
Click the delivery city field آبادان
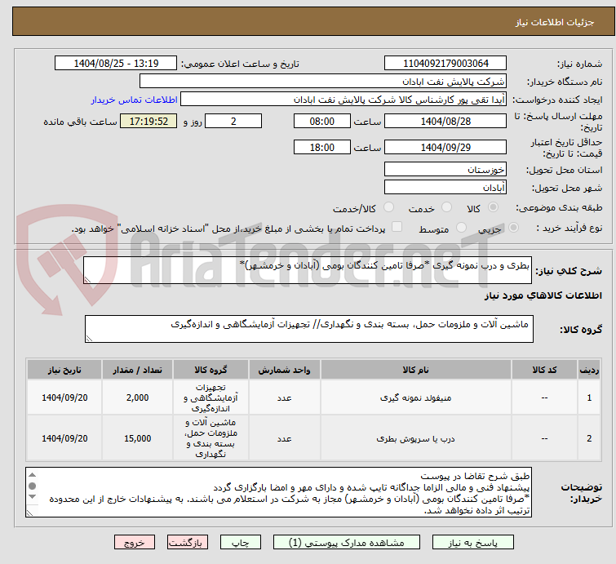point(445,188)
